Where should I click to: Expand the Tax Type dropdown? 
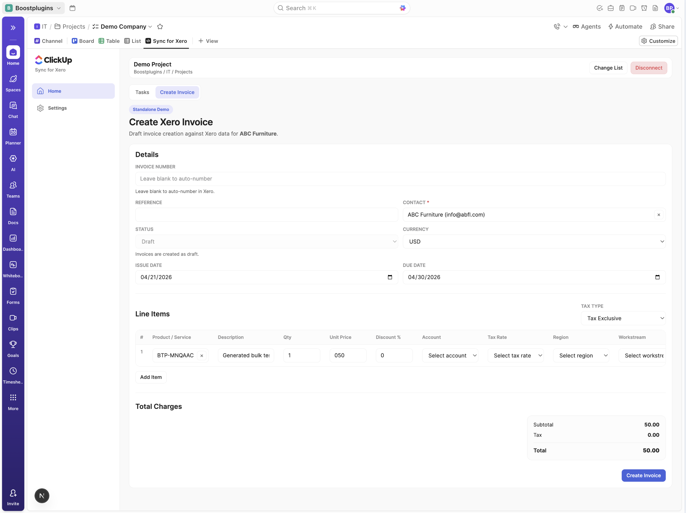[623, 318]
